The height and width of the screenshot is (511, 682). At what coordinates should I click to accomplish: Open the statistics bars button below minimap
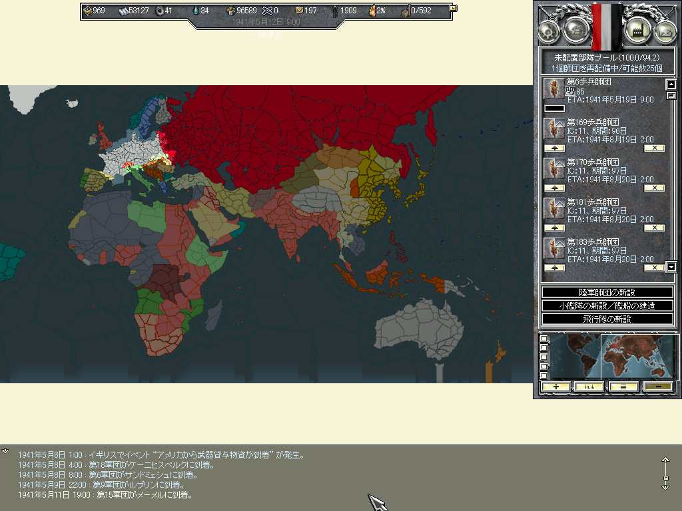(x=589, y=387)
